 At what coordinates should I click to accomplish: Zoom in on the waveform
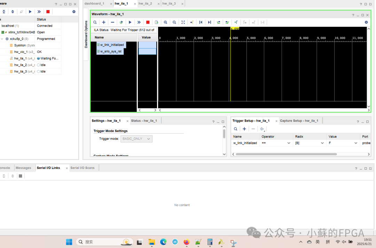(x=165, y=22)
